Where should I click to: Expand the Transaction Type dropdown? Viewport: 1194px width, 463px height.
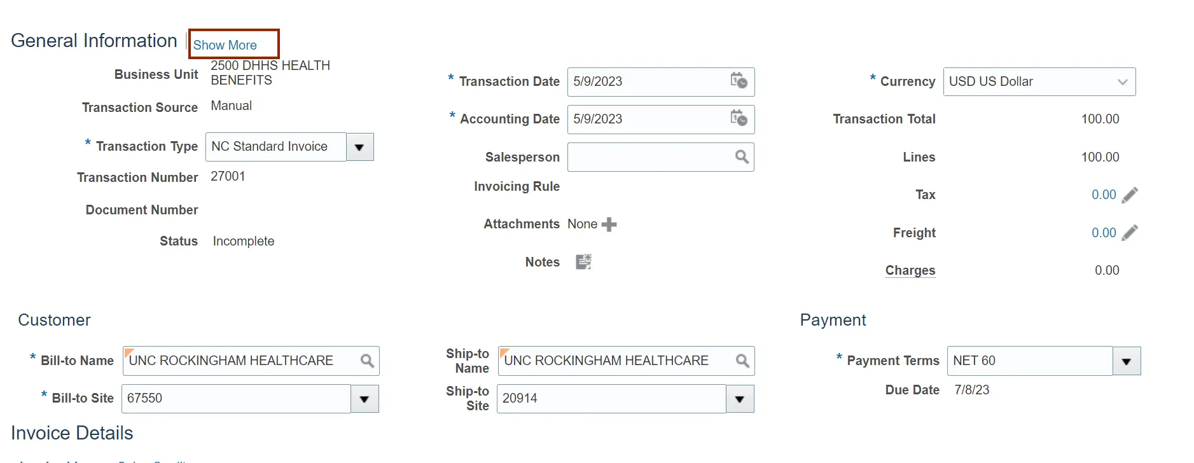359,147
